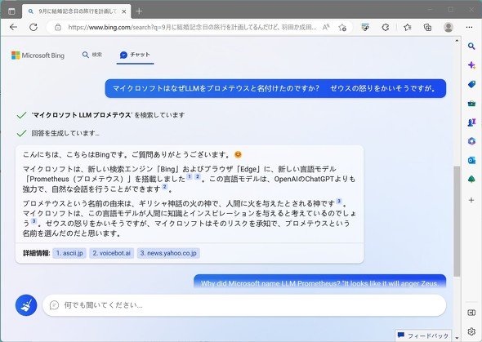482x342 pixels.
Task: Click the site lock icon in address bar
Action: [x=58, y=28]
